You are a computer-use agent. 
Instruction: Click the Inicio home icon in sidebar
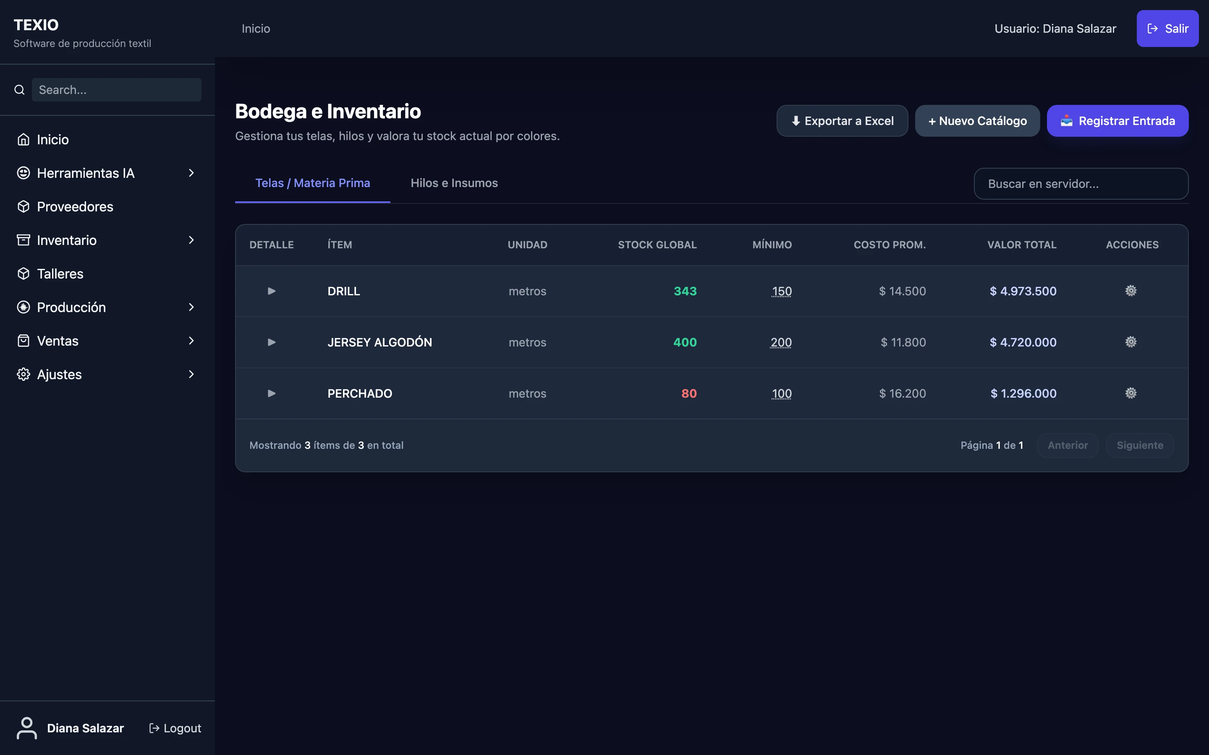(x=24, y=139)
